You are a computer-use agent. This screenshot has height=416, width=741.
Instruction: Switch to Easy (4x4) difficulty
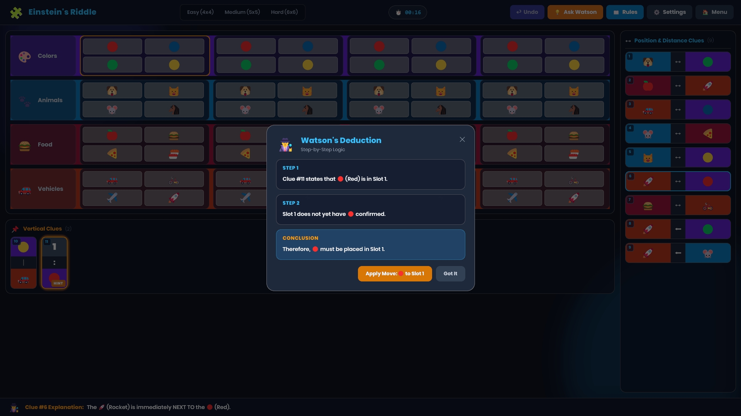[200, 12]
